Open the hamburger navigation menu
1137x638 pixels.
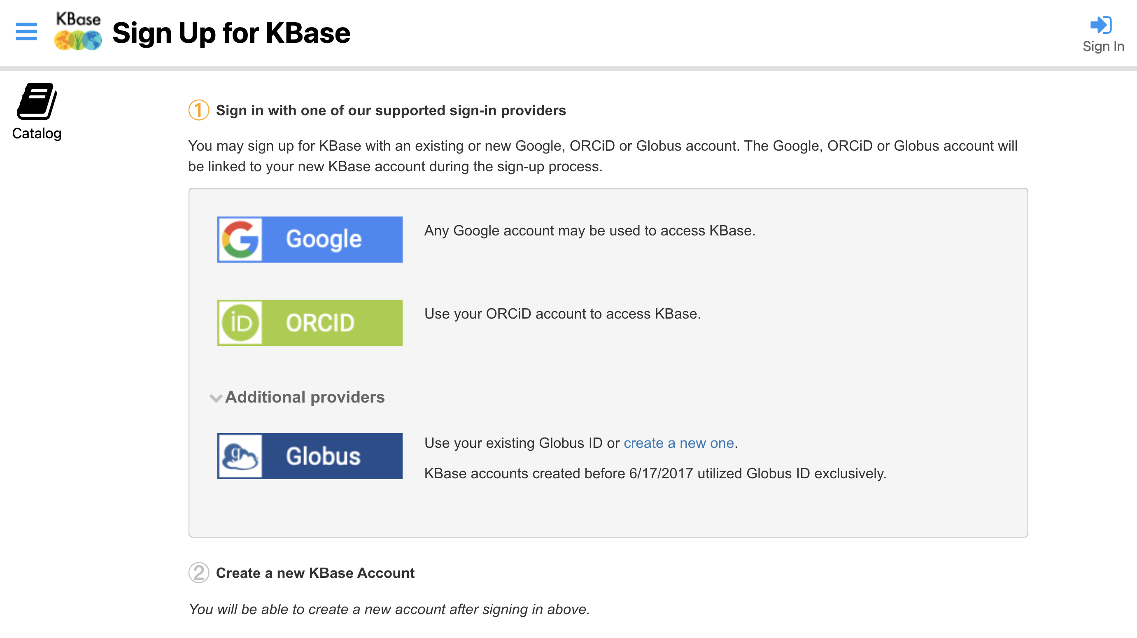click(x=26, y=31)
